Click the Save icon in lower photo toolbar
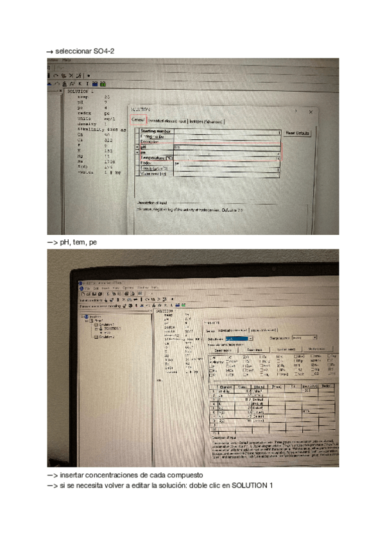 click(x=94, y=294)
